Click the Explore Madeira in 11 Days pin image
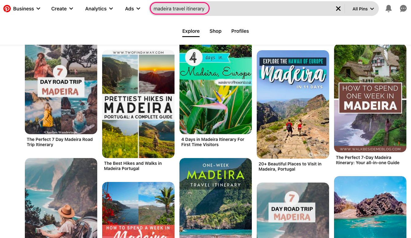This screenshot has height=238, width=411. (293, 104)
